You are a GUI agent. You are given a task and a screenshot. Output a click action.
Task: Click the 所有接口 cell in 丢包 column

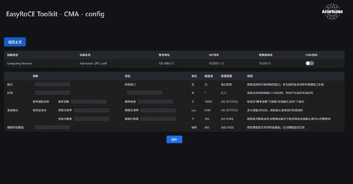pyautogui.click(x=130, y=85)
